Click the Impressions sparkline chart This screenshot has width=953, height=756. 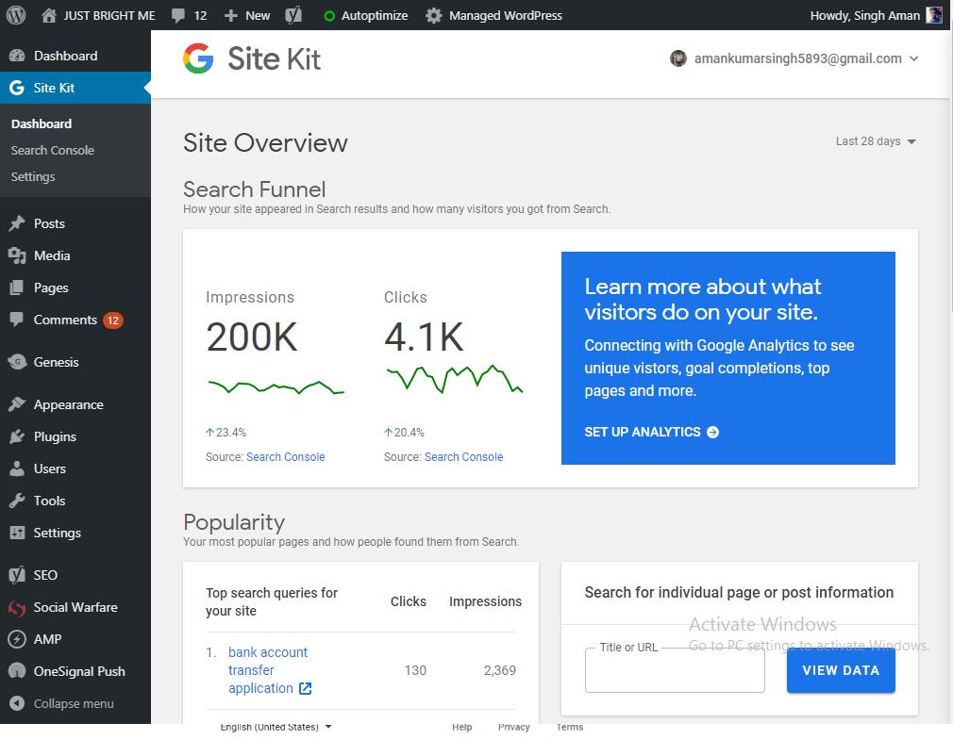pos(276,387)
